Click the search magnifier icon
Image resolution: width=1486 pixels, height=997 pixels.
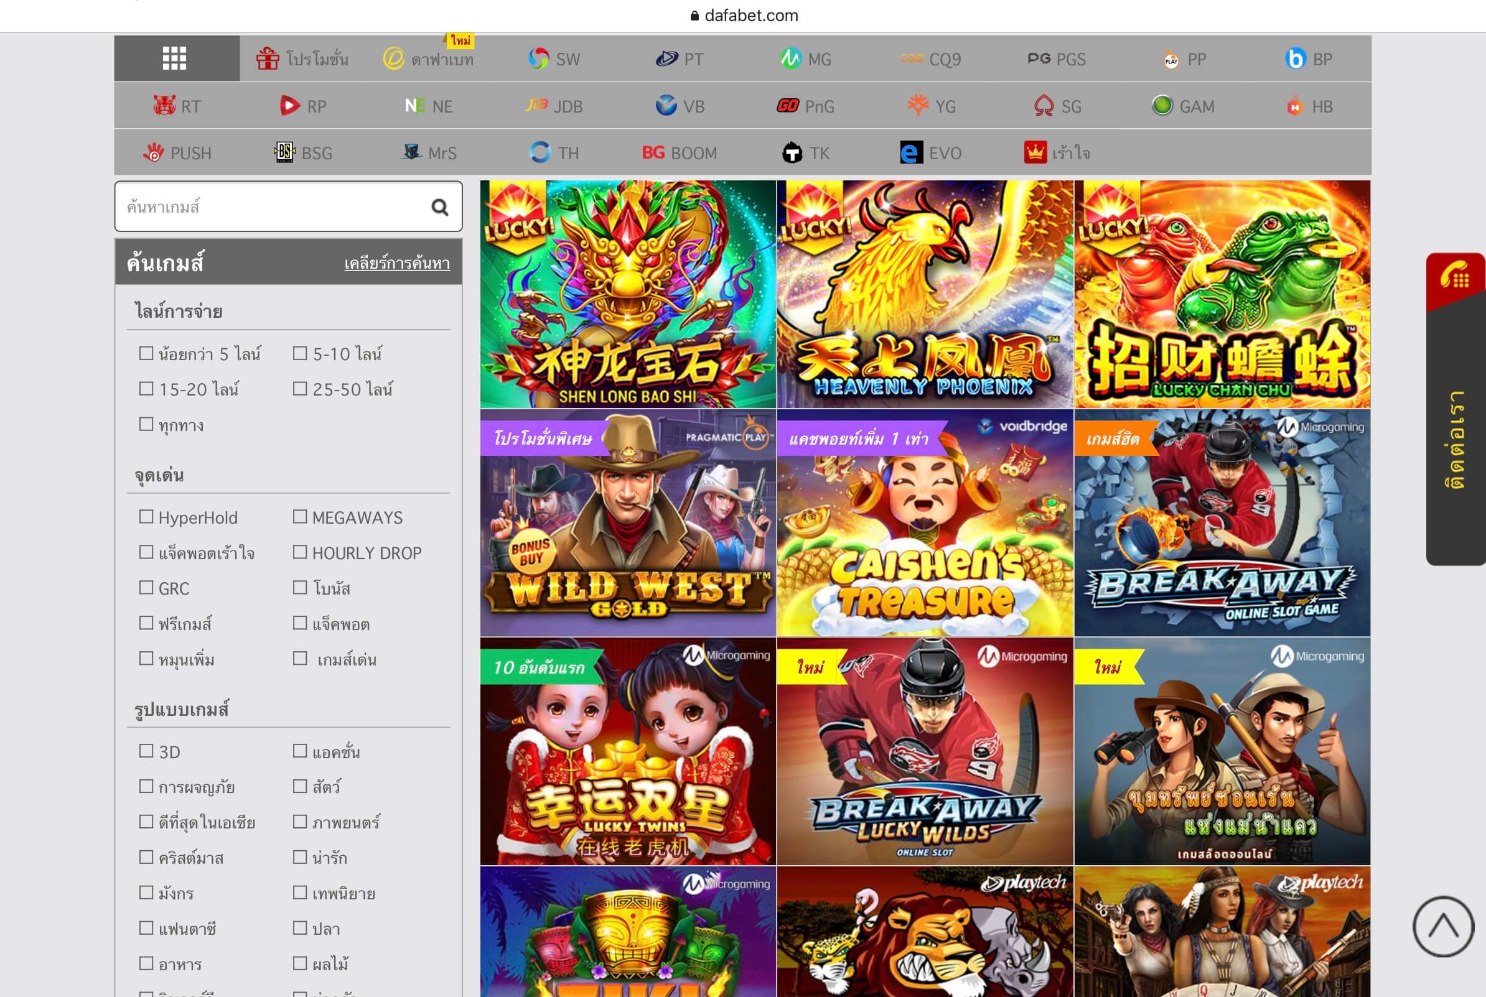point(439,206)
